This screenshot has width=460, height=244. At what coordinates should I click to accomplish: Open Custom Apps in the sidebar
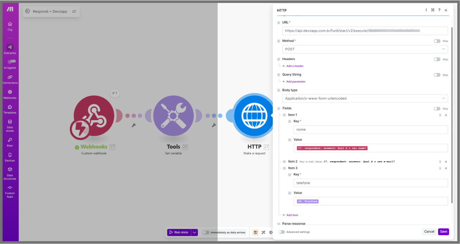[x=10, y=191]
